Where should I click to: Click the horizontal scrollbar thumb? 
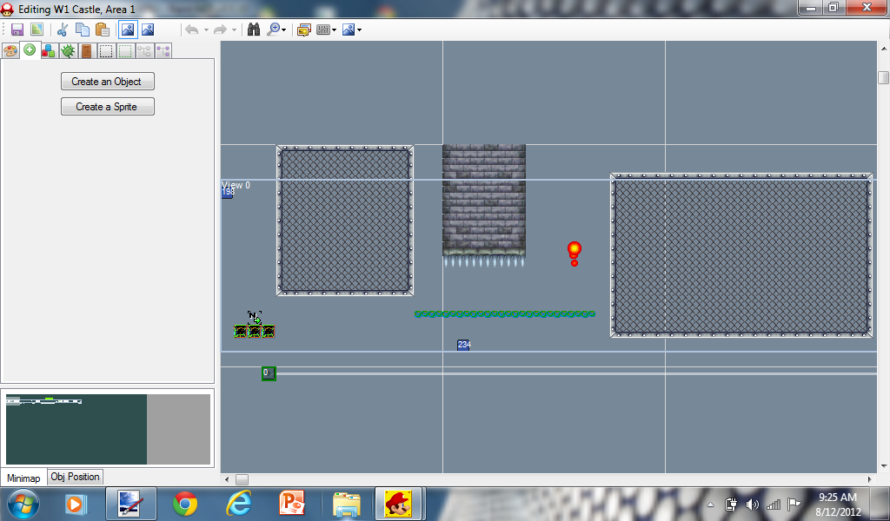[x=242, y=479]
